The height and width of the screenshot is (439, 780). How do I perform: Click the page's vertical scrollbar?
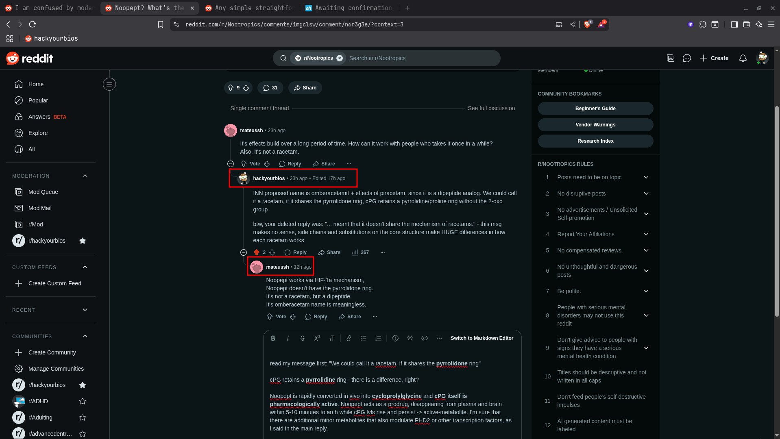click(776, 211)
